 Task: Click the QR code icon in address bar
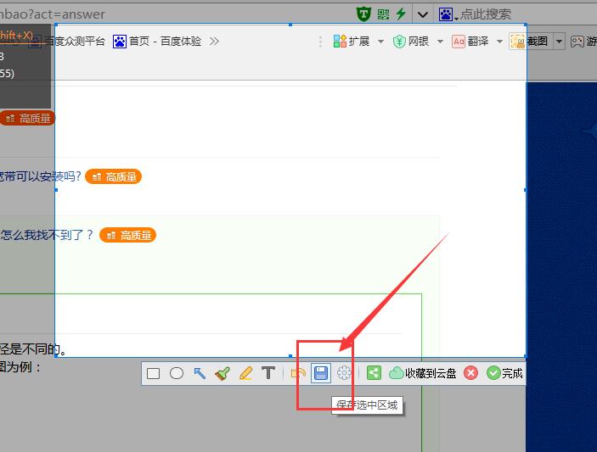click(383, 14)
